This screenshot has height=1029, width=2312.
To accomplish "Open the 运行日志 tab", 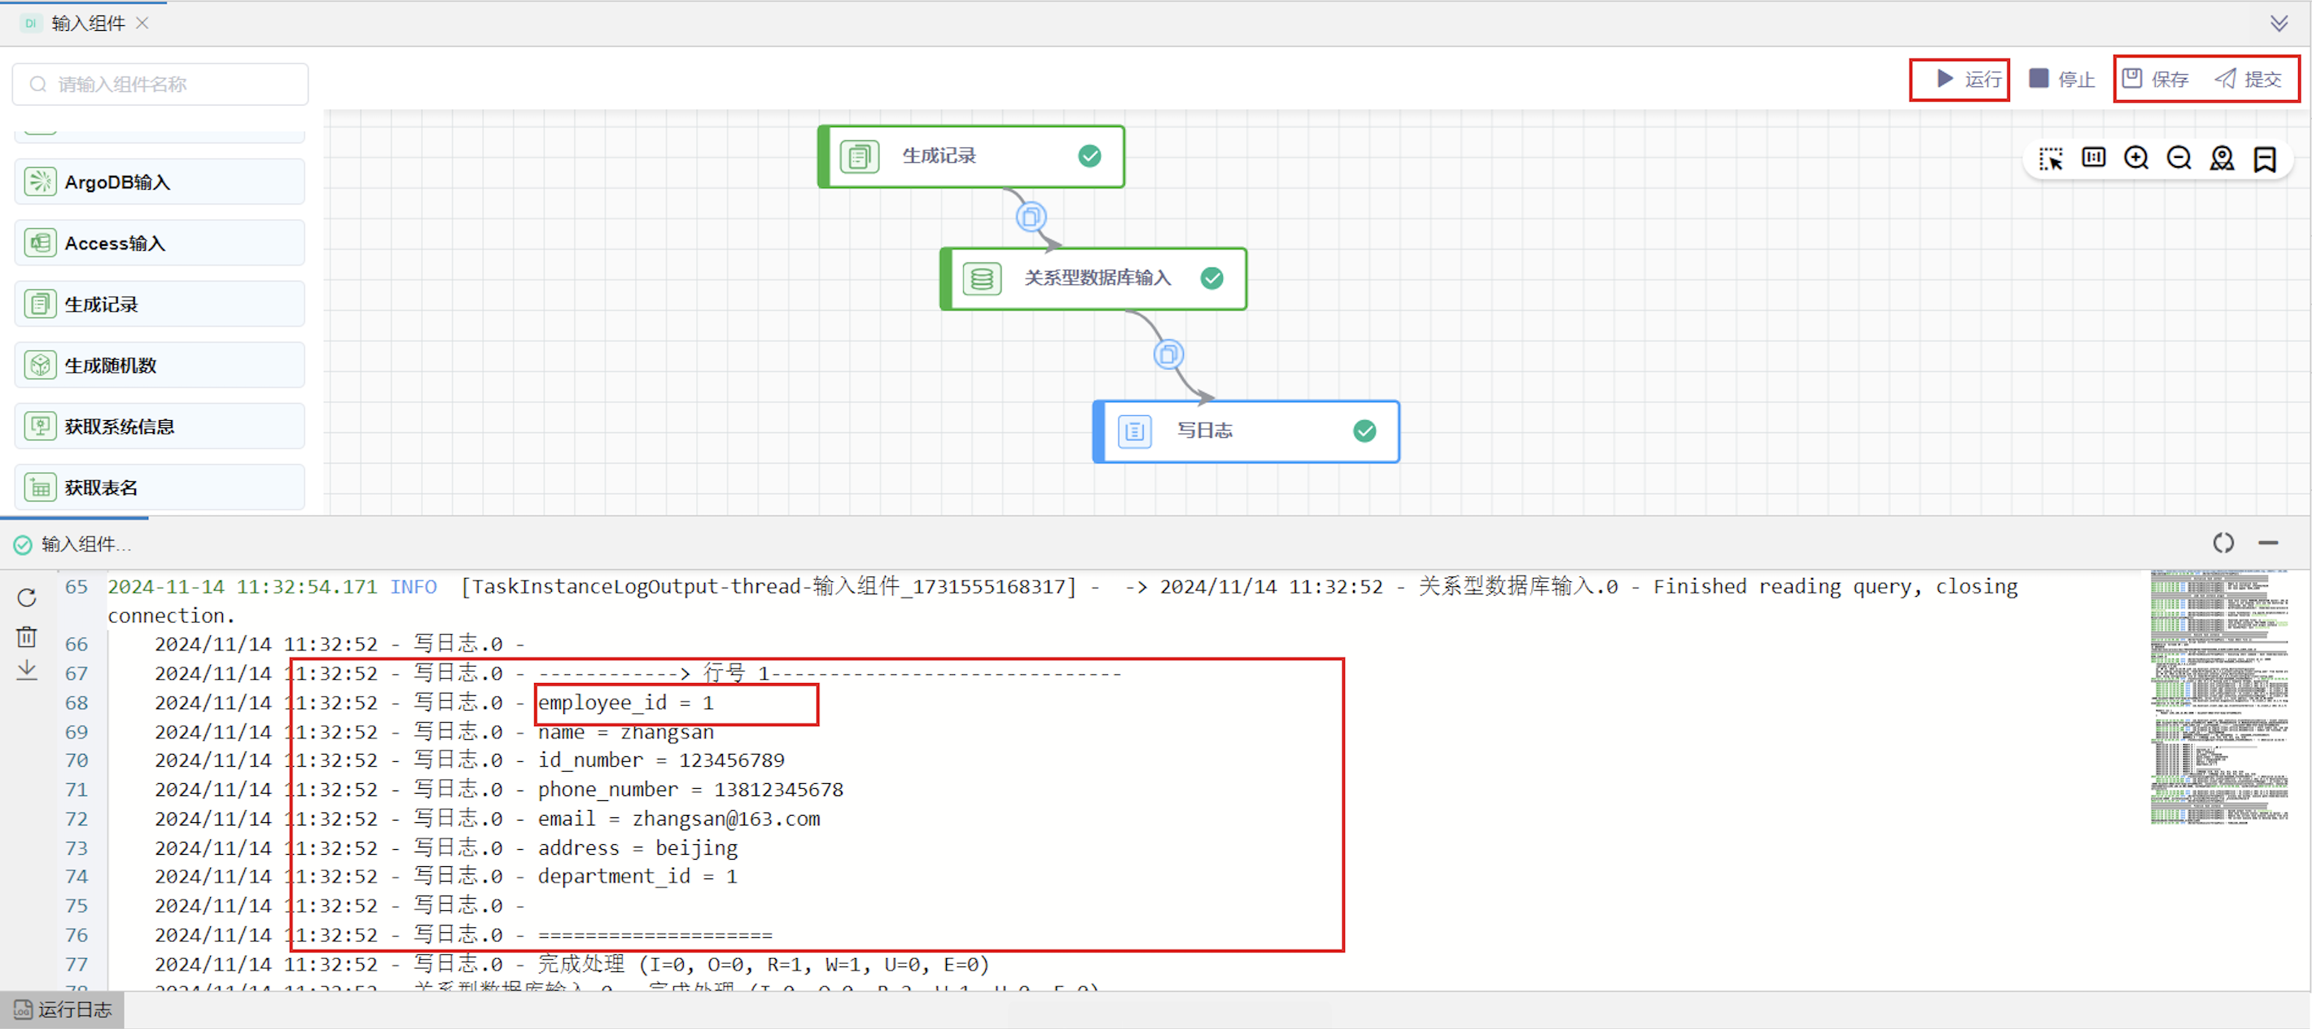I will pyautogui.click(x=63, y=1010).
